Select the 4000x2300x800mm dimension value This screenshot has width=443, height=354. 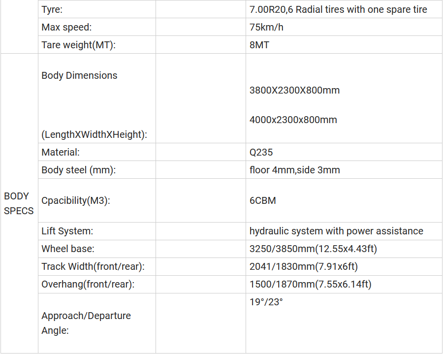[x=293, y=120]
